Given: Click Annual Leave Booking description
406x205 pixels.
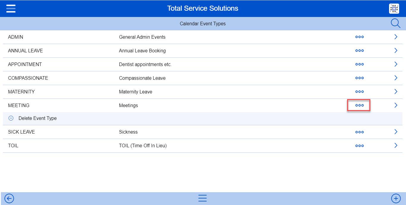Looking at the screenshot, I should click(142, 51).
